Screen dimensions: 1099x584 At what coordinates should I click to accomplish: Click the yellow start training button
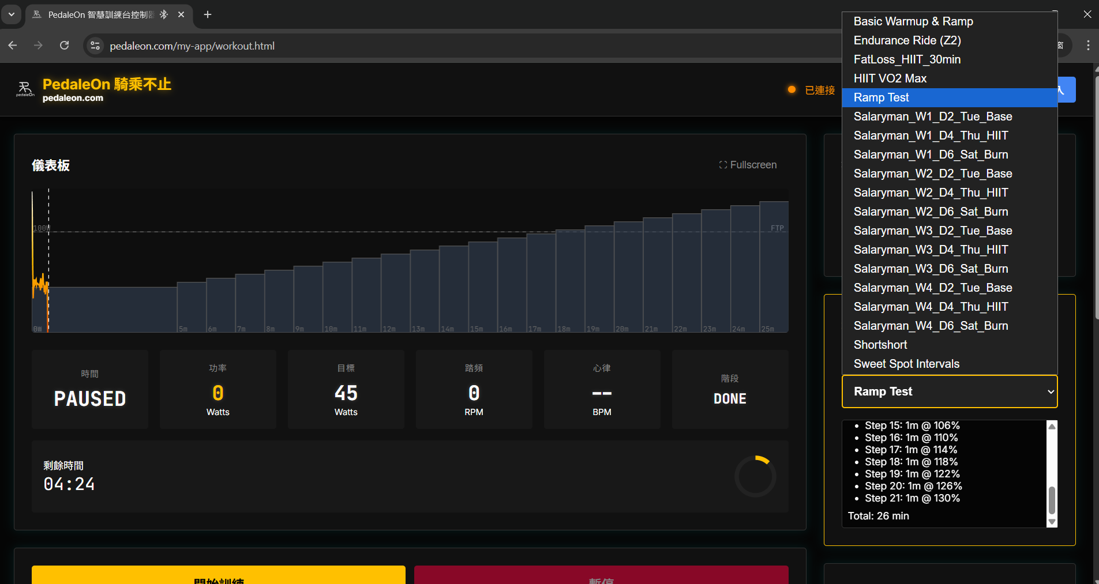218,575
